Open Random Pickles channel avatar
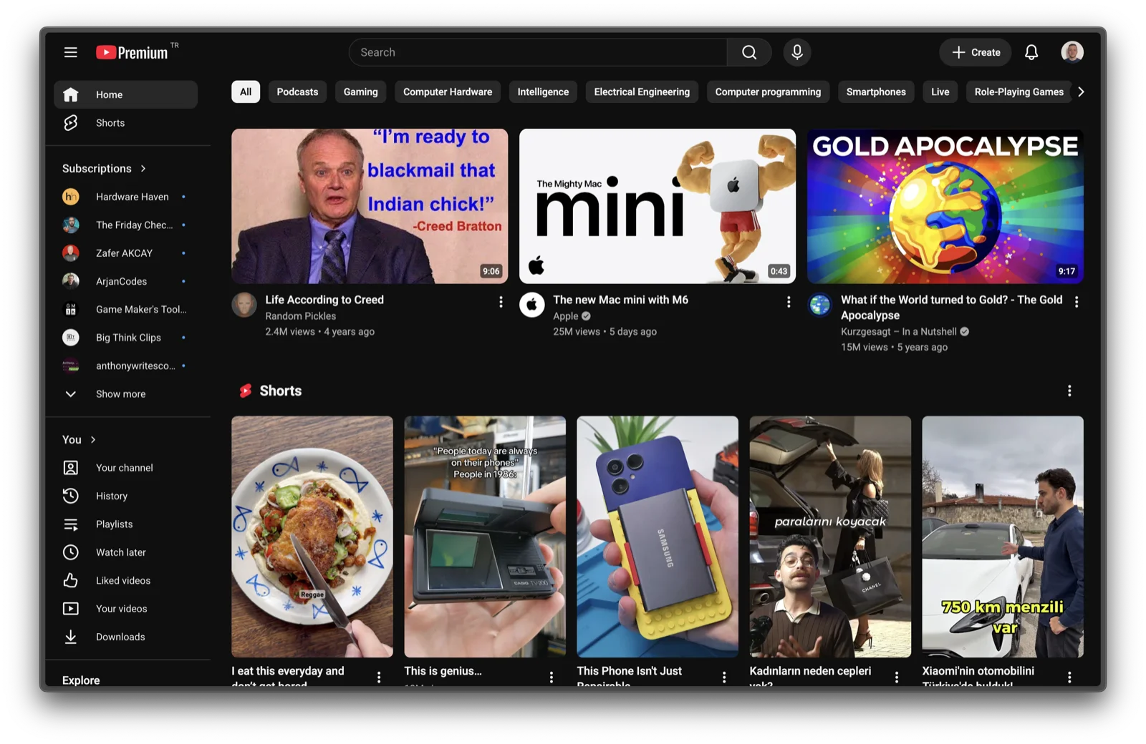This screenshot has height=744, width=1146. pyautogui.click(x=244, y=305)
